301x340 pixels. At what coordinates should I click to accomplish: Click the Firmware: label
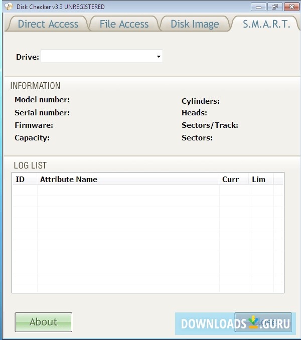coord(34,125)
